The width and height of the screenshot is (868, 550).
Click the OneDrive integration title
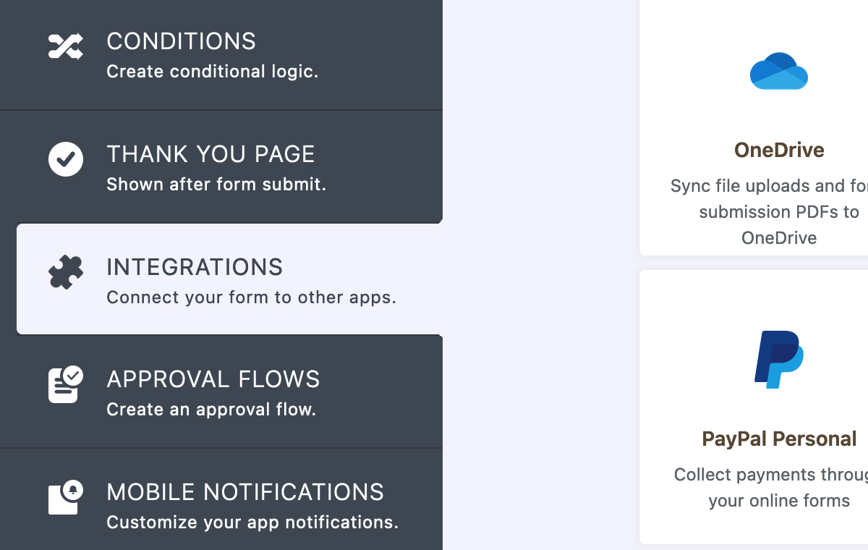[779, 150]
